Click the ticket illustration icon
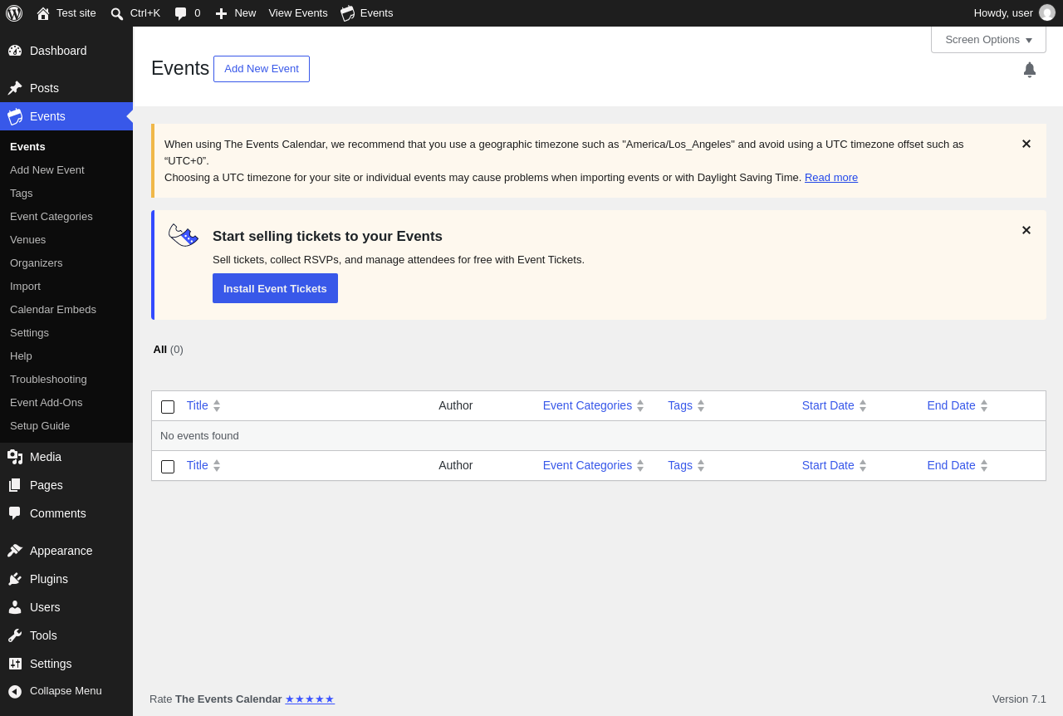This screenshot has height=716, width=1063. tap(183, 235)
